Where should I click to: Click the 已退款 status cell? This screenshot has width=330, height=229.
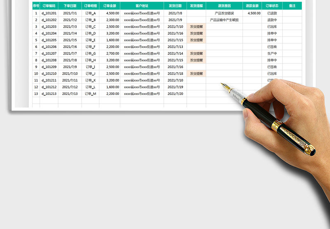coord(272,13)
